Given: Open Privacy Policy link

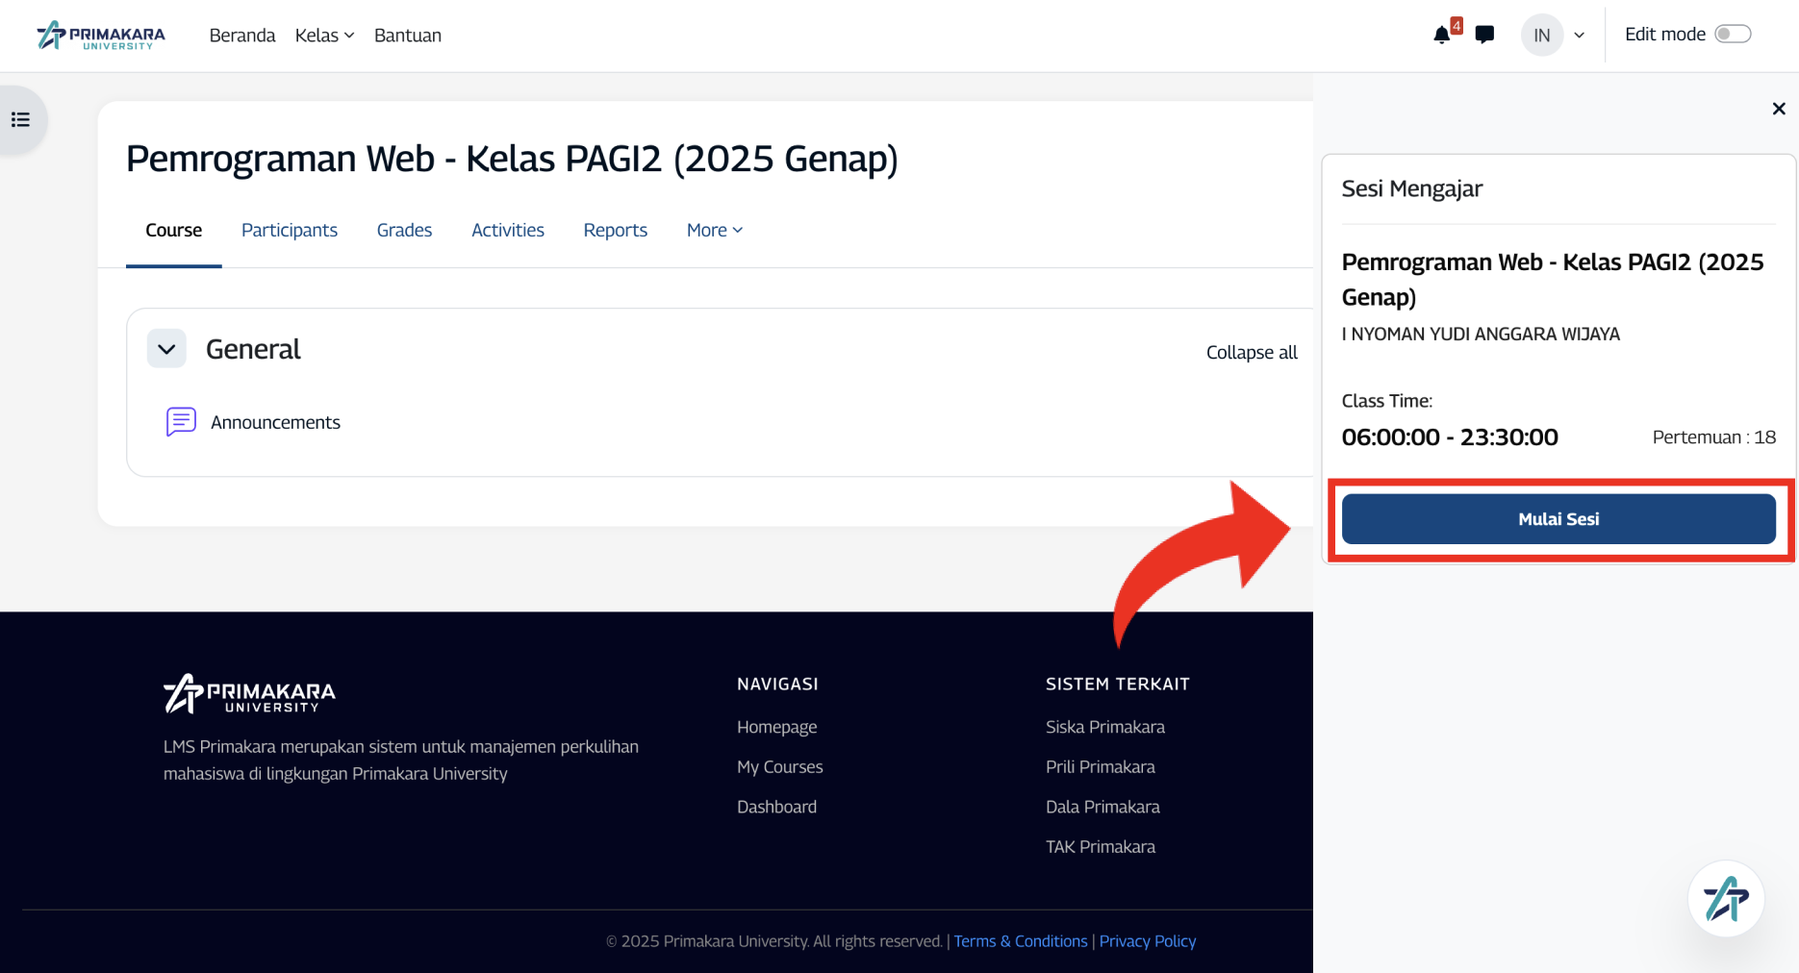Looking at the screenshot, I should click(1148, 941).
